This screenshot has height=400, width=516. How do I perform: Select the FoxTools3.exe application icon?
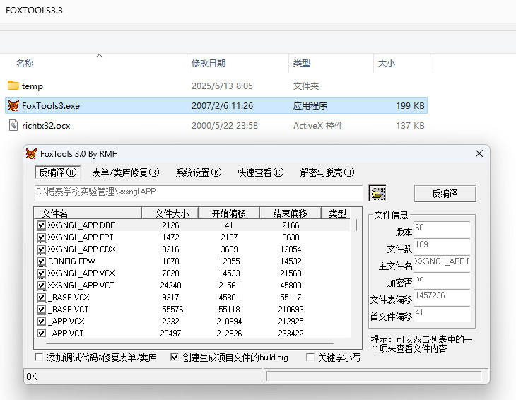click(x=13, y=106)
